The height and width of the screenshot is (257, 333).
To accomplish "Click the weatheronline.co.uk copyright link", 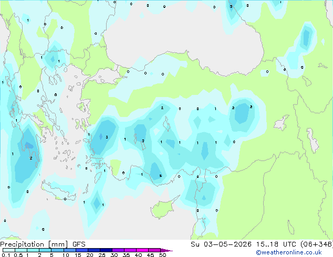I will click(289, 252).
